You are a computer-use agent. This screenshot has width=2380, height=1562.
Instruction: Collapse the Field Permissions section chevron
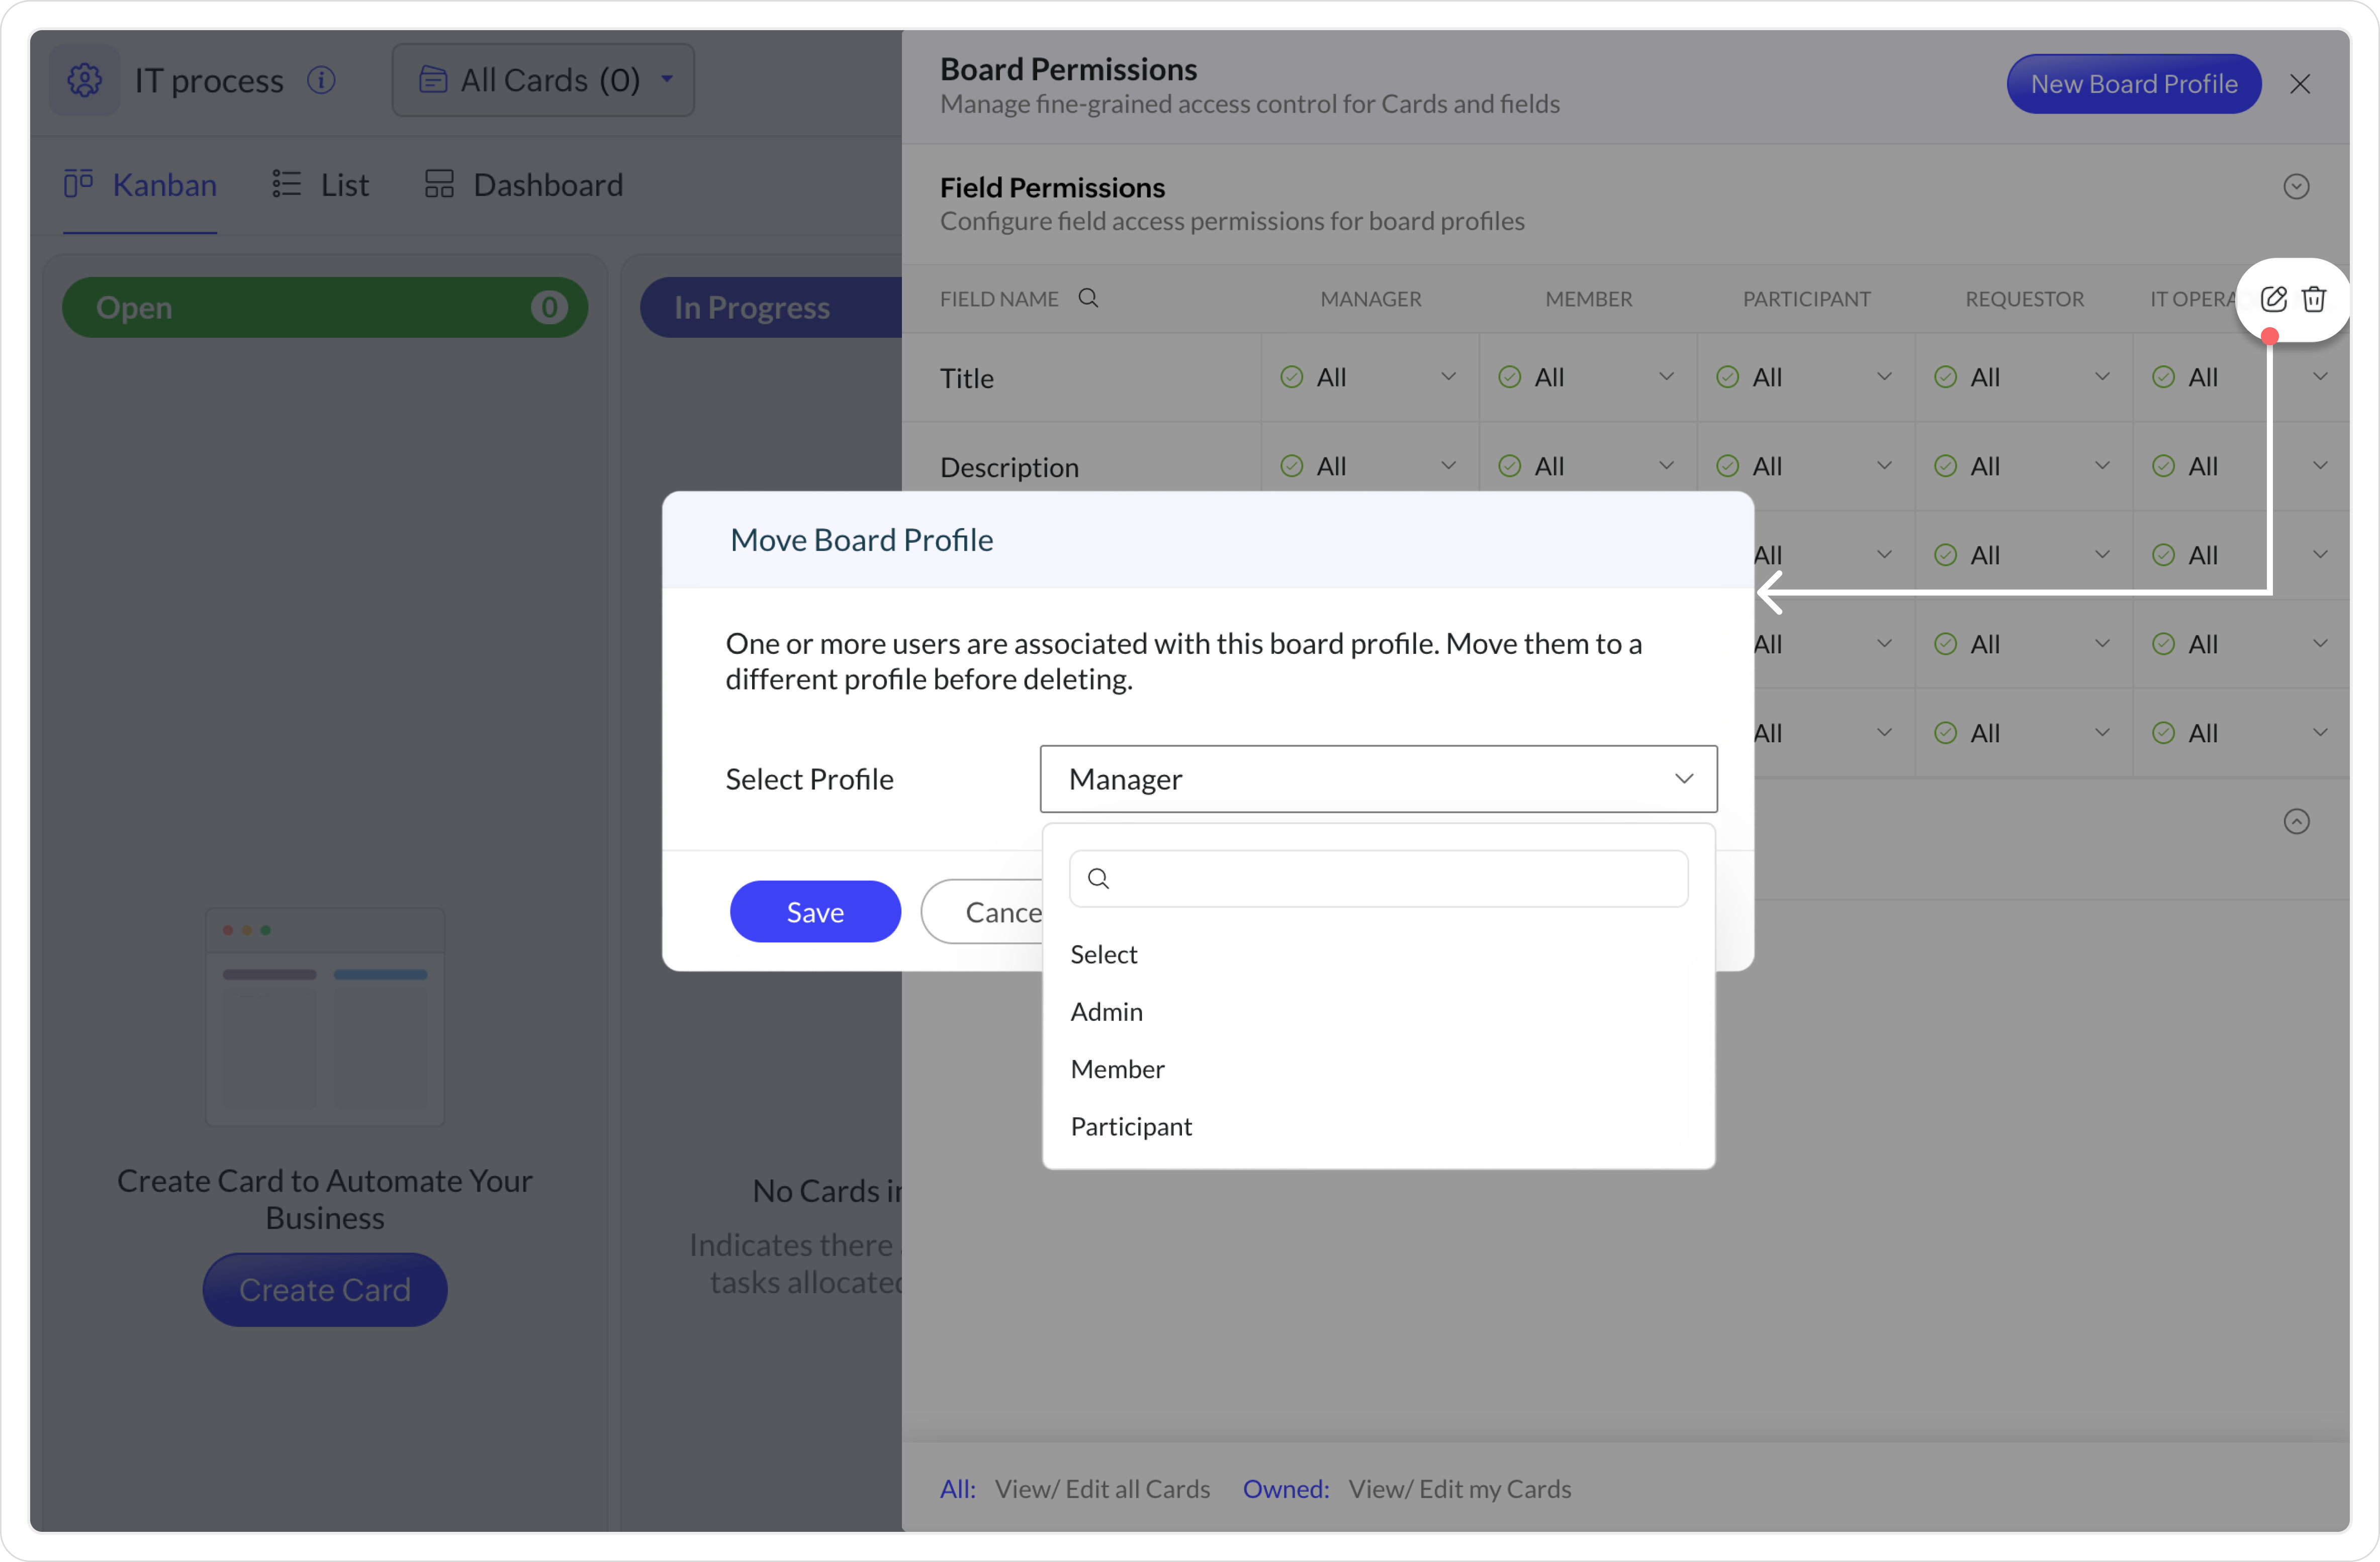[2296, 187]
